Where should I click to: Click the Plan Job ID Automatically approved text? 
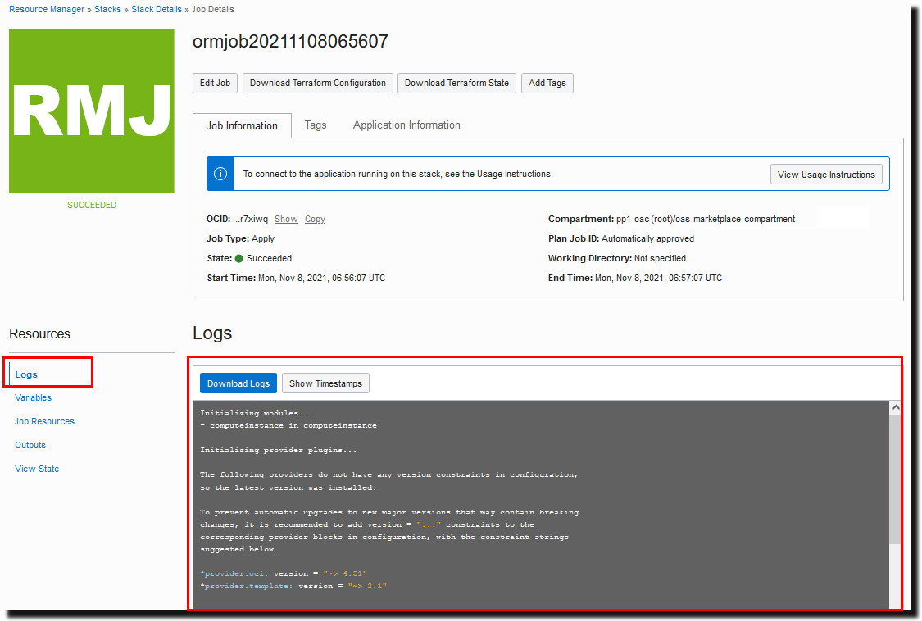647,238
